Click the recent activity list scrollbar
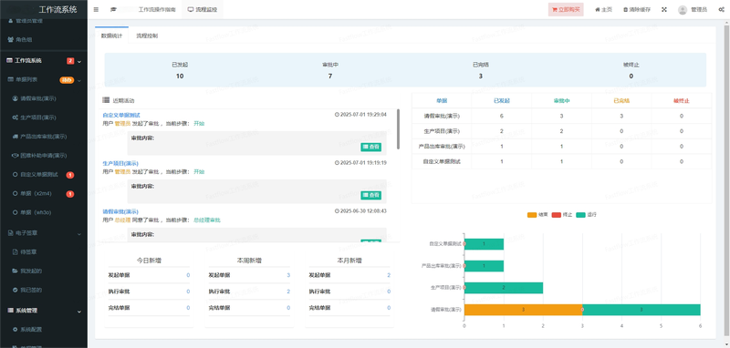 (399, 128)
